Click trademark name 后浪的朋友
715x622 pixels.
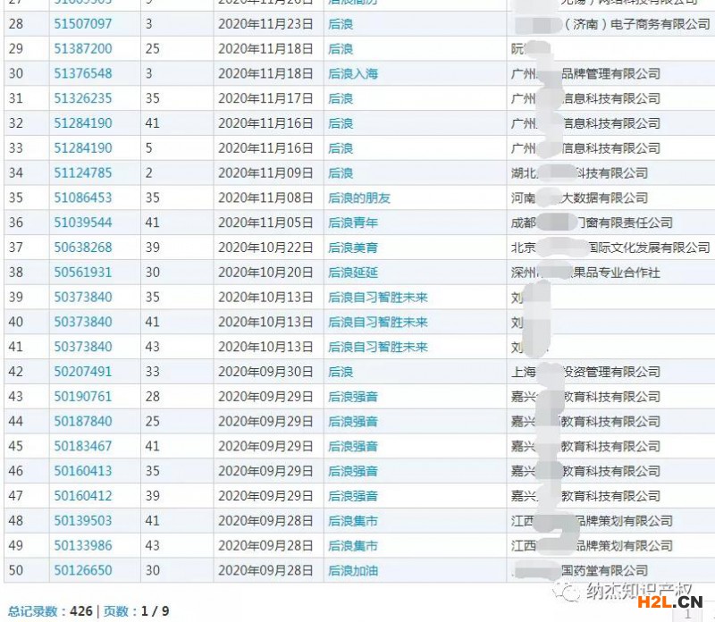[359, 198]
